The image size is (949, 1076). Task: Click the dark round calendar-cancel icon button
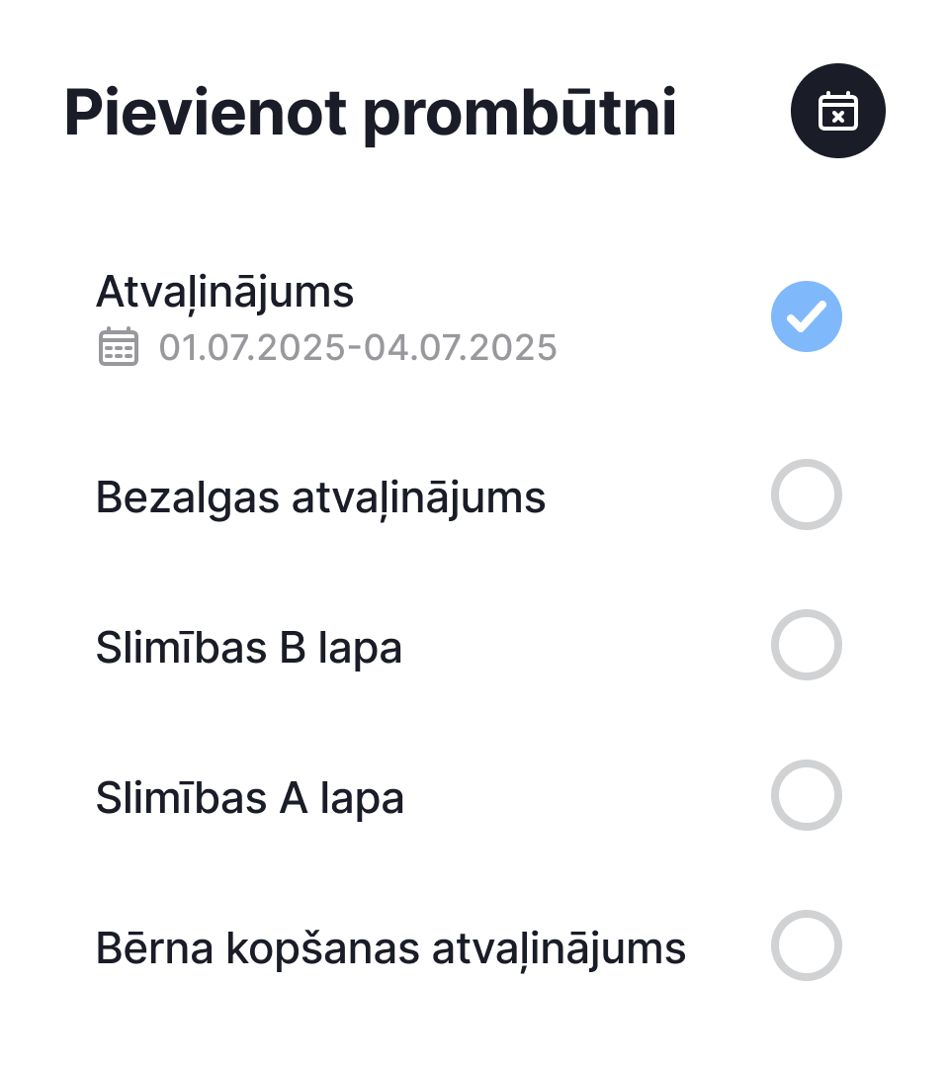[x=837, y=111]
